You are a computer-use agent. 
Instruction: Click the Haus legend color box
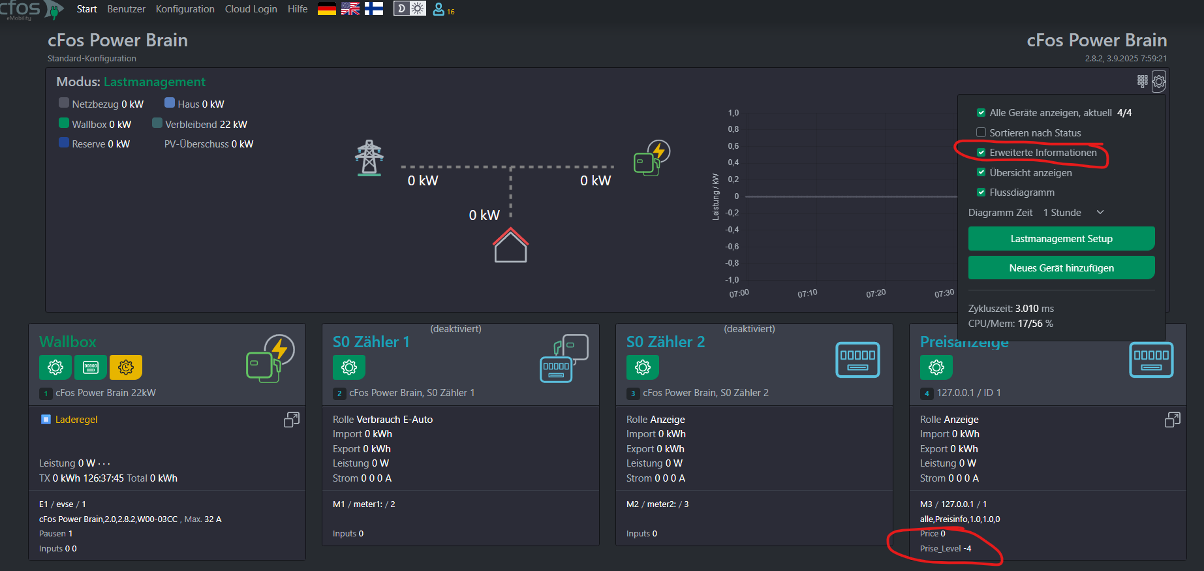pos(170,102)
